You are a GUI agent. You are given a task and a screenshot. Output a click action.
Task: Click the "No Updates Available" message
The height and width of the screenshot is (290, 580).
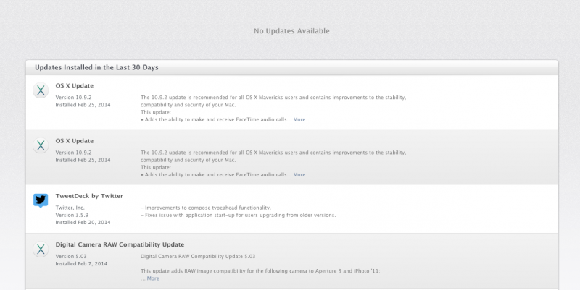(x=291, y=31)
